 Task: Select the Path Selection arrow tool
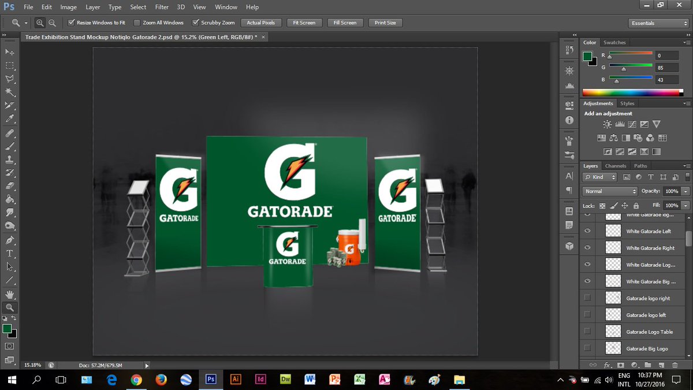[x=9, y=266]
